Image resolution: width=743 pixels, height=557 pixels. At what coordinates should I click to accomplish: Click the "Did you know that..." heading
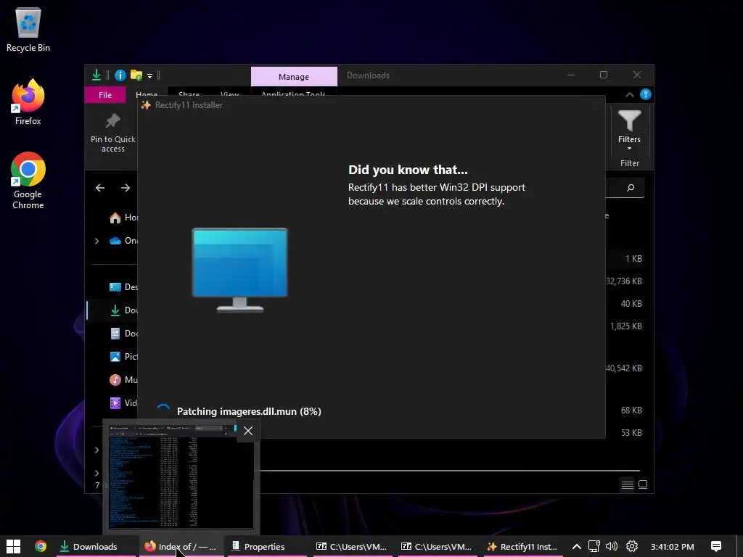[x=408, y=170]
